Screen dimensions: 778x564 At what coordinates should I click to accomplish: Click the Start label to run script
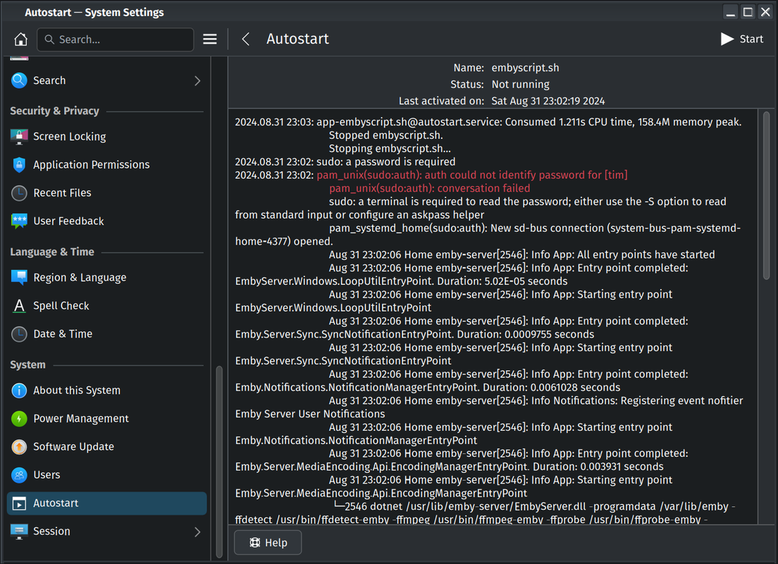(x=751, y=39)
